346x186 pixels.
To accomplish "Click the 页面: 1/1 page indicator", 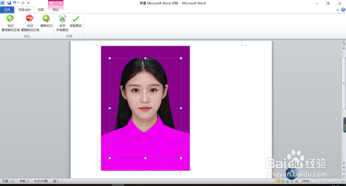I will coord(8,181).
